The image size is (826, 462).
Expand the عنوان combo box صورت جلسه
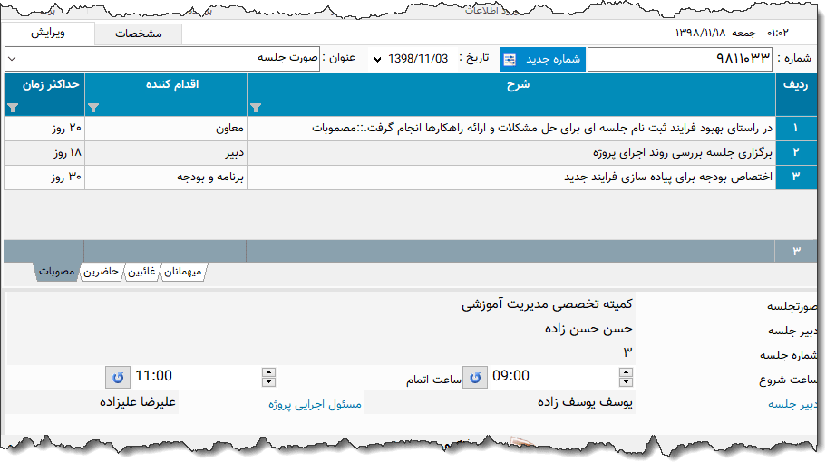pos(12,59)
